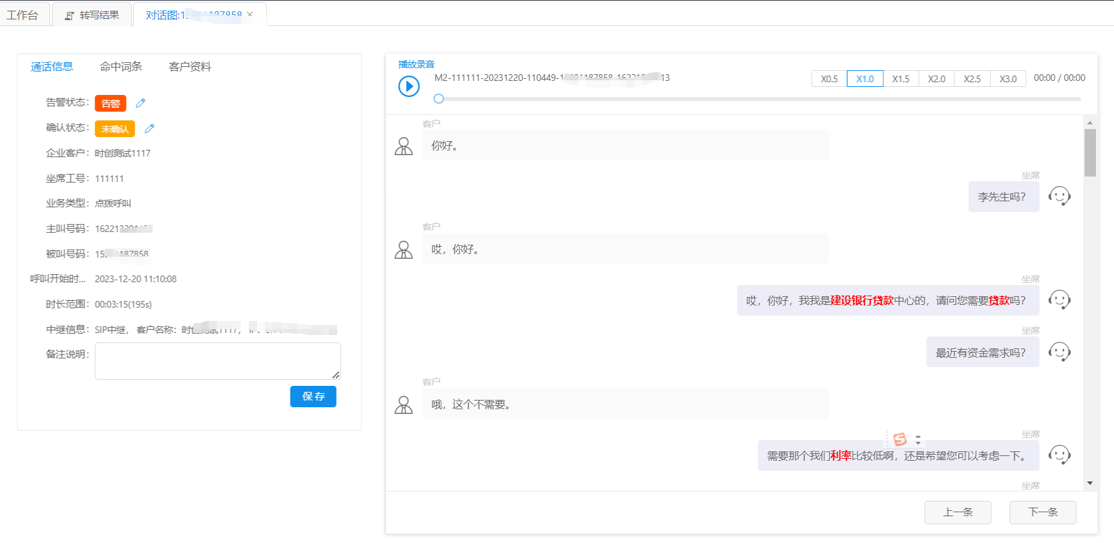Click the agent headset icon beside 最近有资金需求吗?
Image resolution: width=1114 pixels, height=543 pixels.
(x=1059, y=352)
